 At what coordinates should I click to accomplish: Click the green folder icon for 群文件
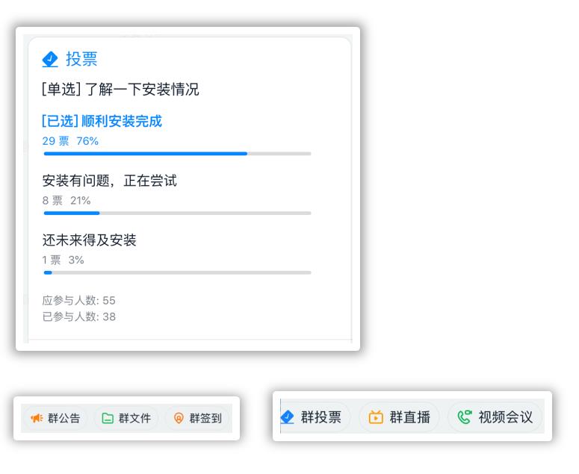(108, 418)
